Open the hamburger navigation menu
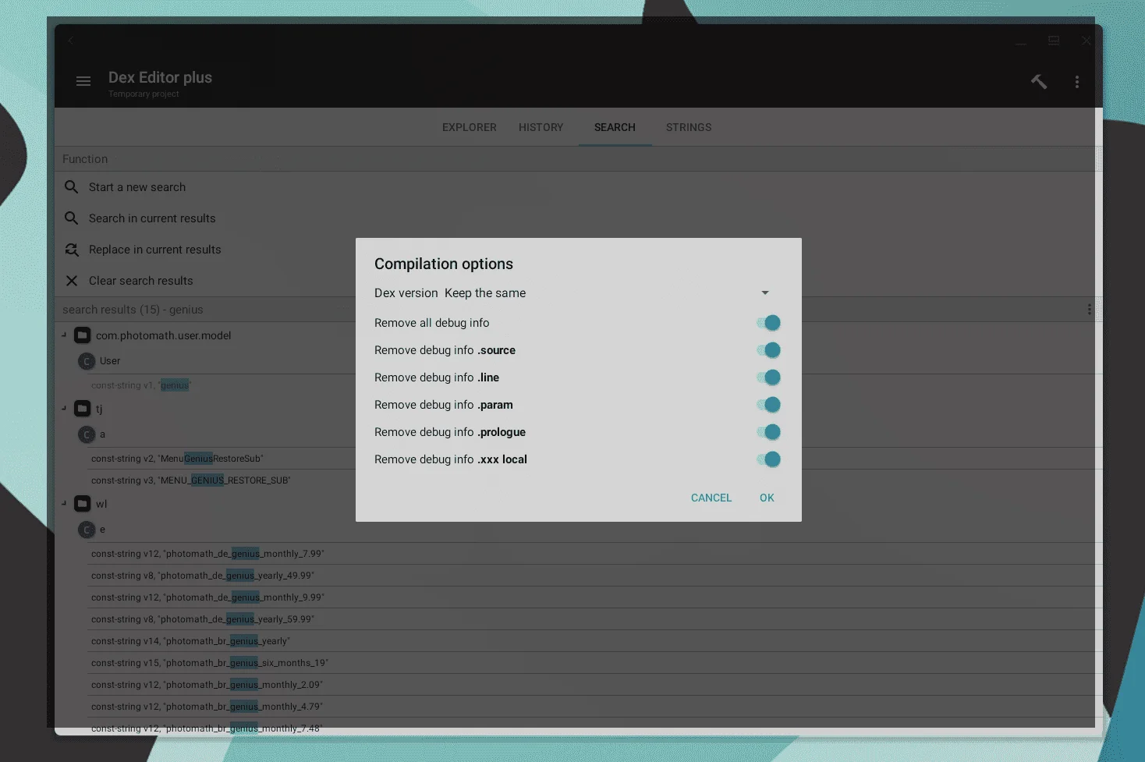Image resolution: width=1145 pixels, height=762 pixels. coord(83,81)
